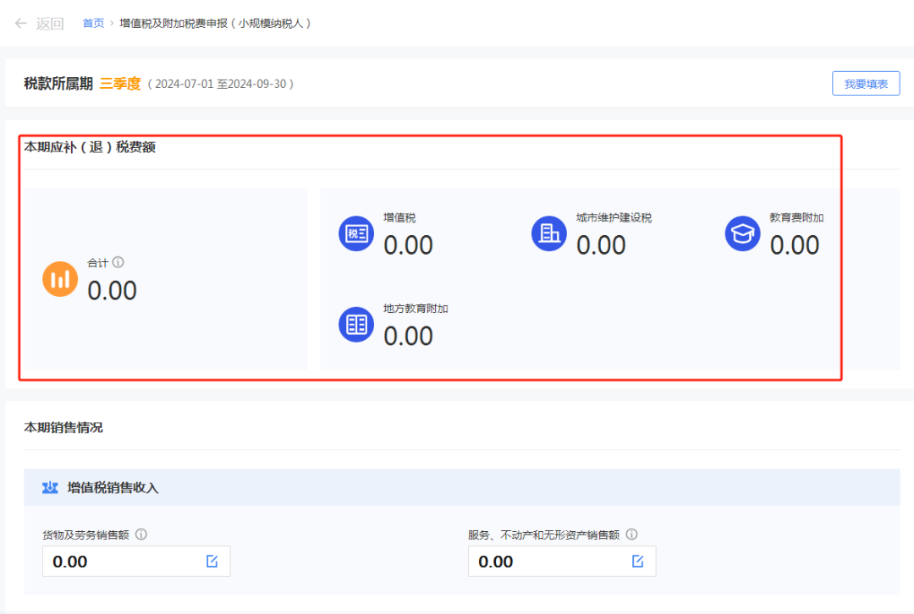This screenshot has width=914, height=614.
Task: Click the 三季度 tax period label
Action: 120,84
